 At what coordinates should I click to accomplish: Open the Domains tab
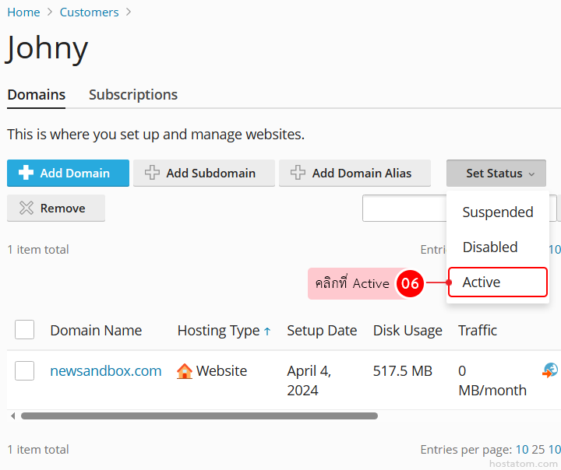36,94
